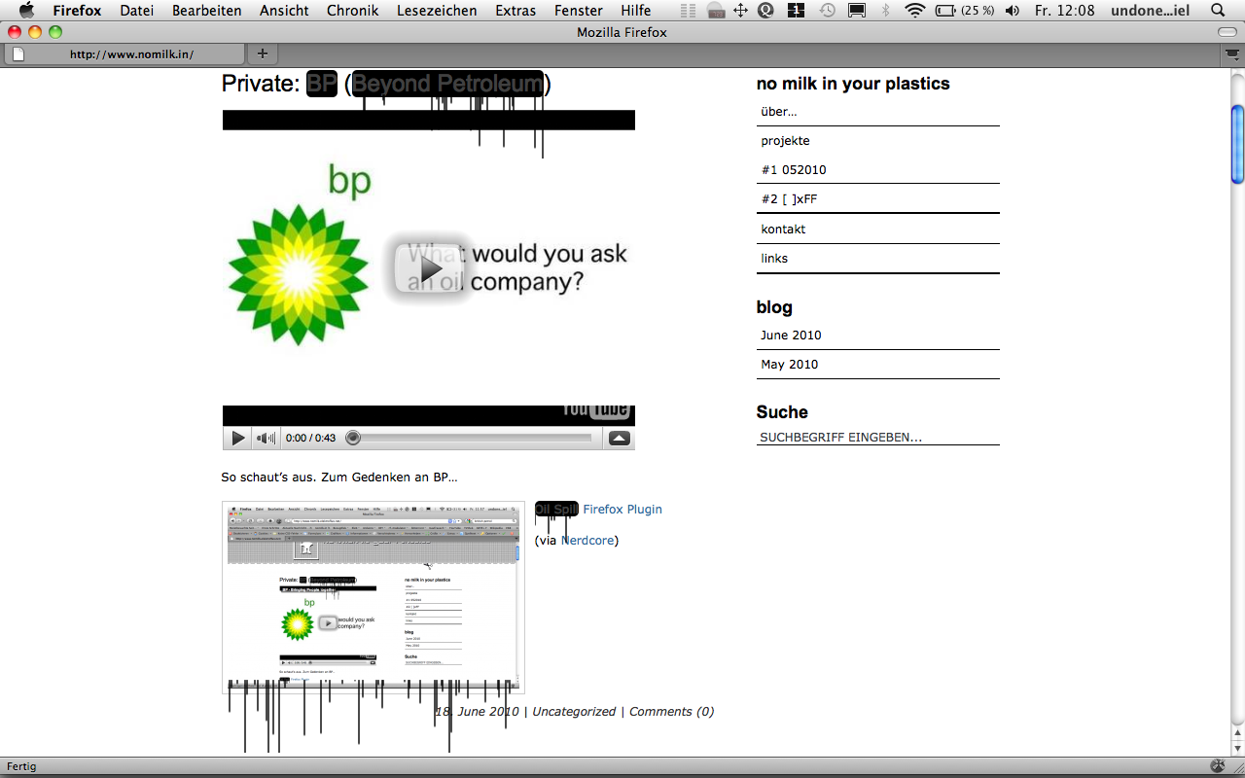Screen dimensions: 1245x778
Task: Open the list all tabs dropdown
Action: [x=1232, y=54]
